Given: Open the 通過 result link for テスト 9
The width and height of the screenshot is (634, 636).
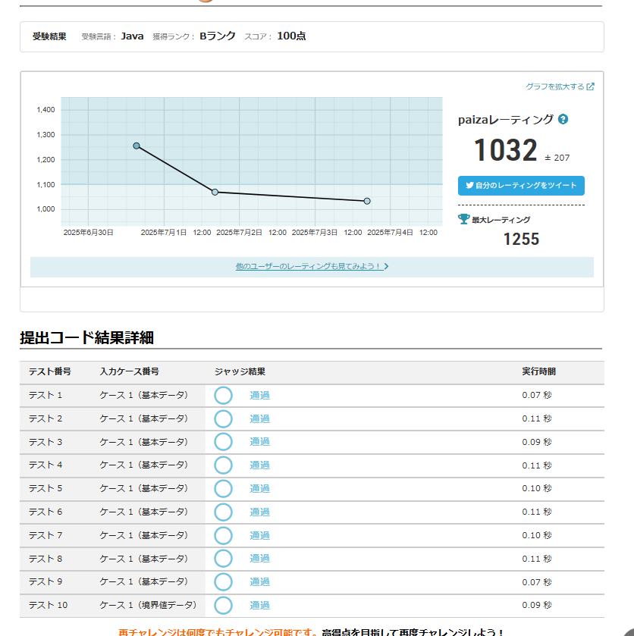Looking at the screenshot, I should [259, 581].
